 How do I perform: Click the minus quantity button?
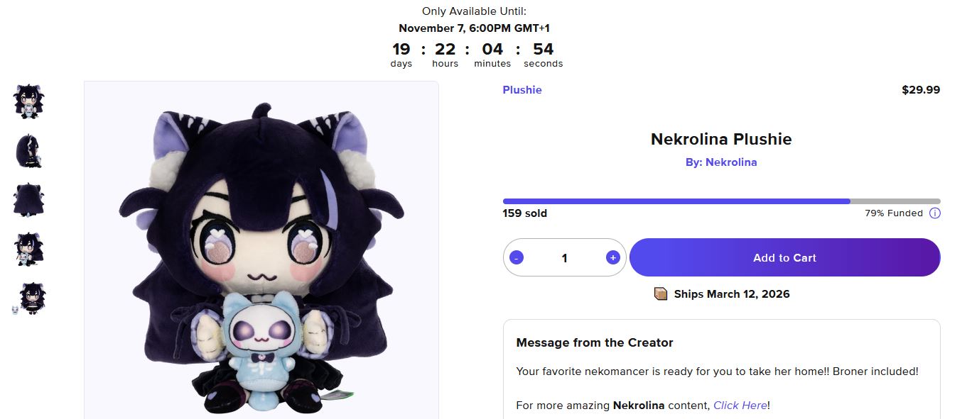point(517,257)
